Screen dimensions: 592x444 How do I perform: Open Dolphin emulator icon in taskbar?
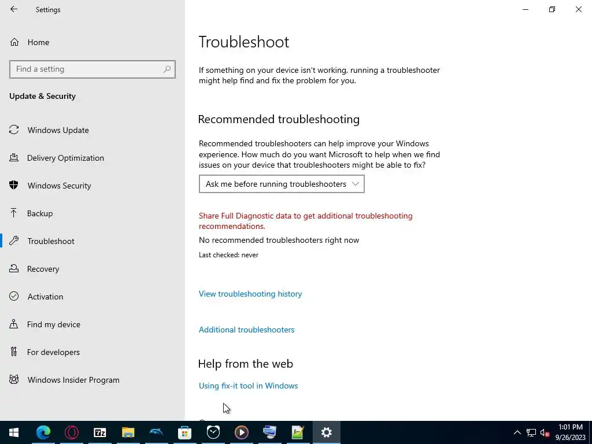pos(156,432)
